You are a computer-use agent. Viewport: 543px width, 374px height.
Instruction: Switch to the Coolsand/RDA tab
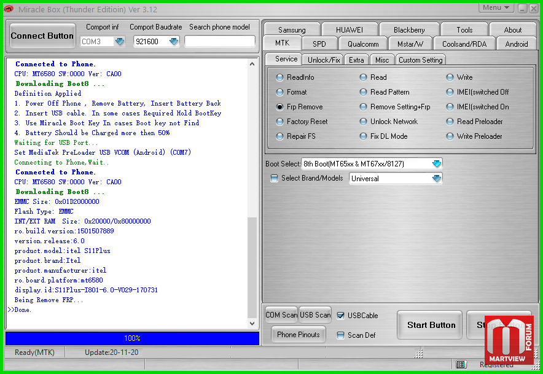[464, 44]
